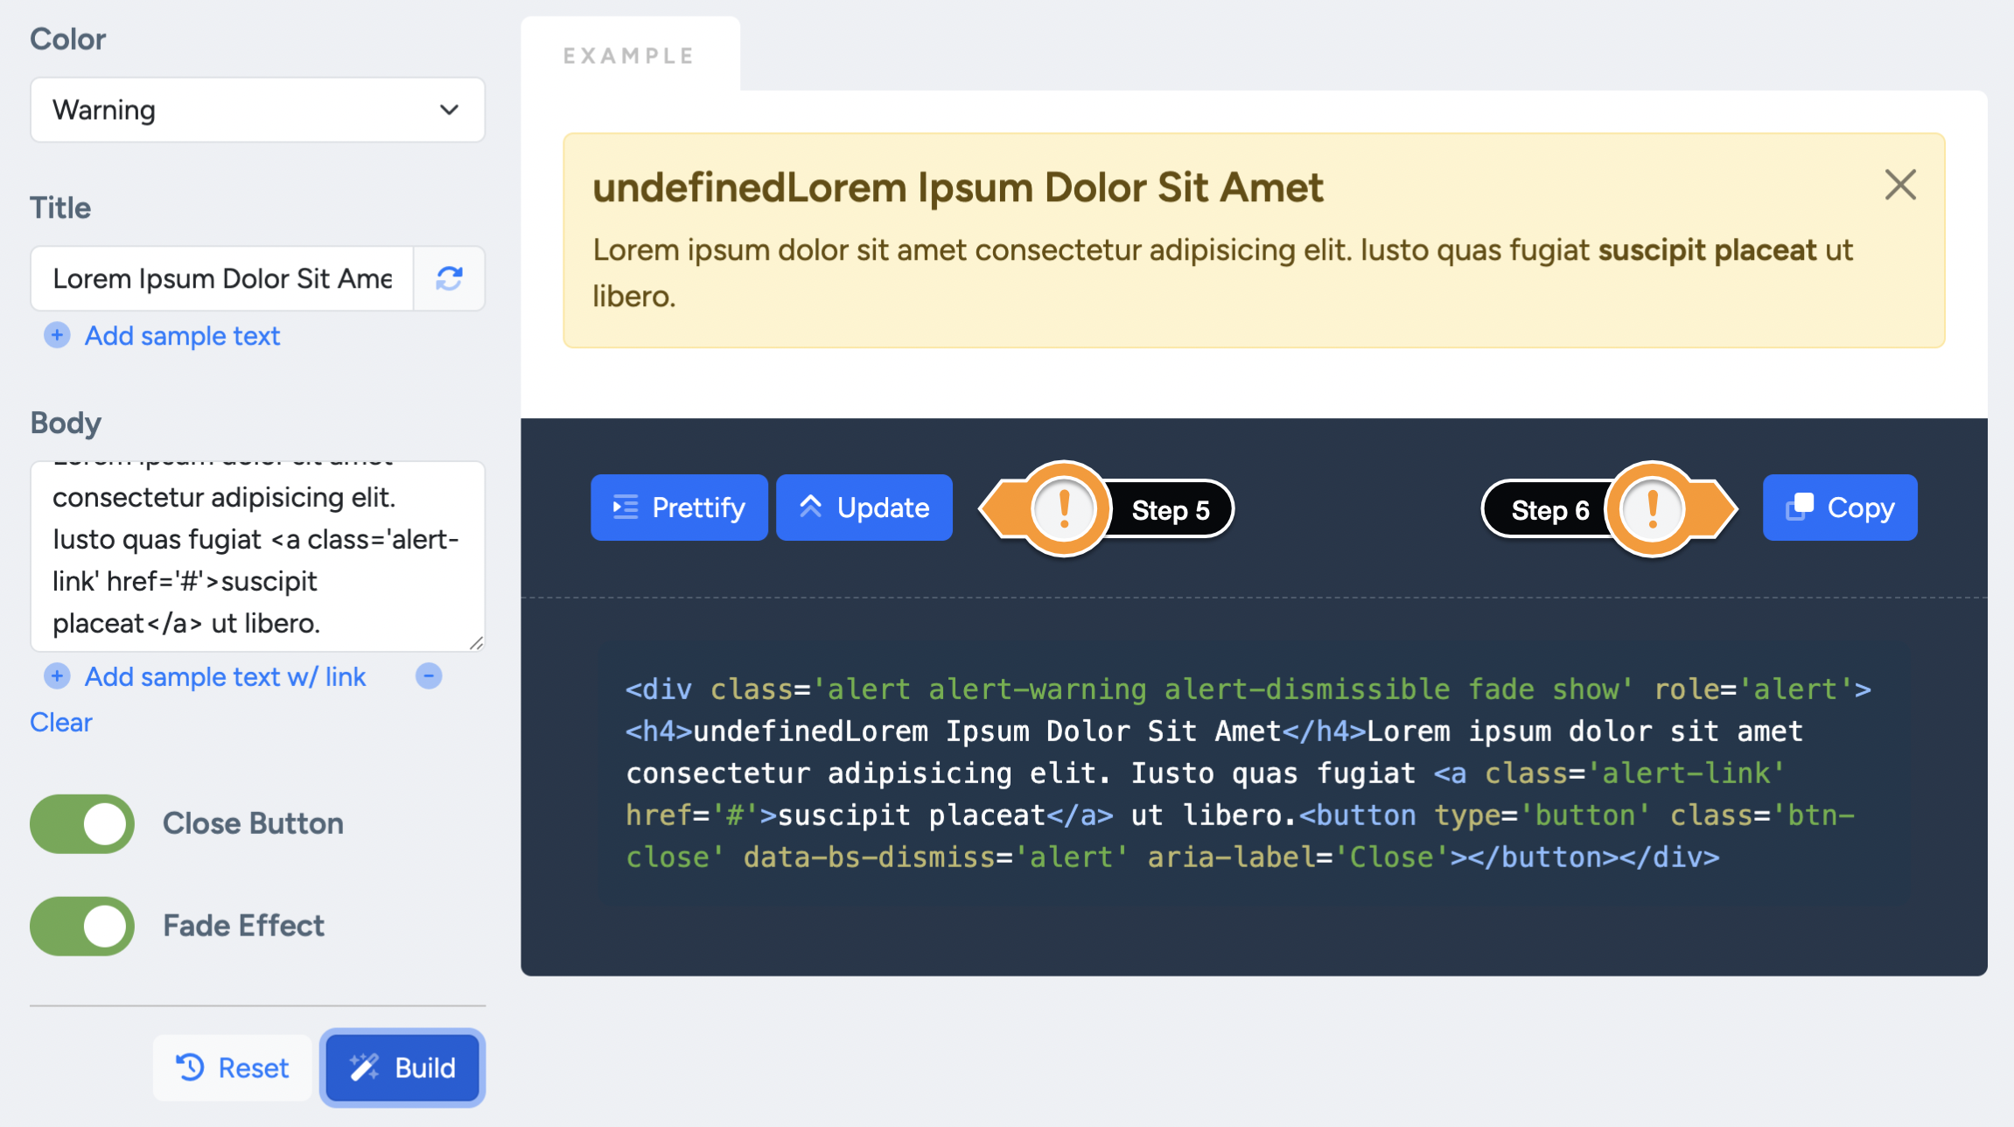
Task: Click inside the Title text input
Action: (221, 278)
